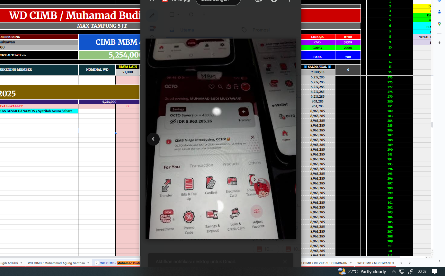445x276 pixels.
Task: Select the LINKAJA cell
Action: pos(317,37)
